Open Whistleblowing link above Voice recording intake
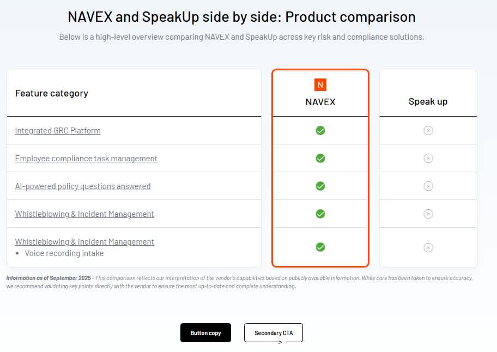497x352 pixels. click(84, 242)
